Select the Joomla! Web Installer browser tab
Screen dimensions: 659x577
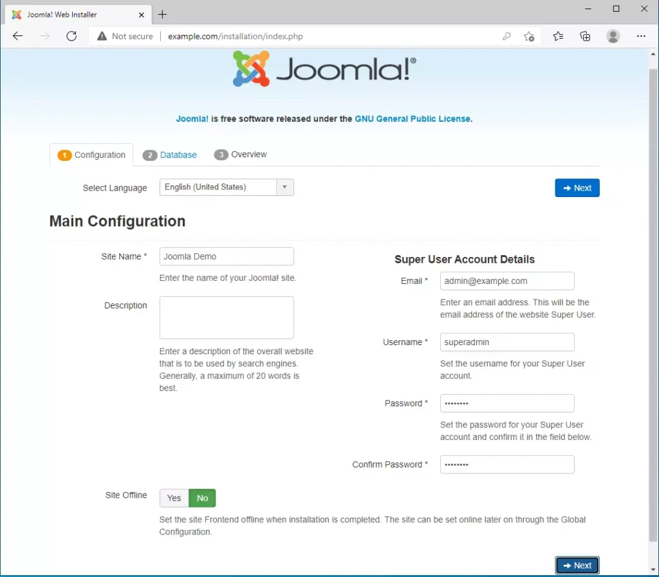tap(78, 15)
